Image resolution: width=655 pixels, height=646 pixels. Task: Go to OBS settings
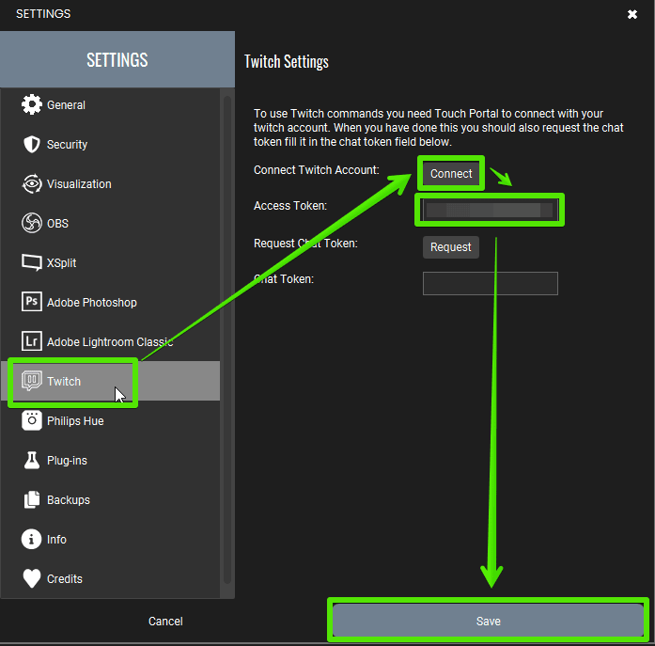tap(110, 223)
